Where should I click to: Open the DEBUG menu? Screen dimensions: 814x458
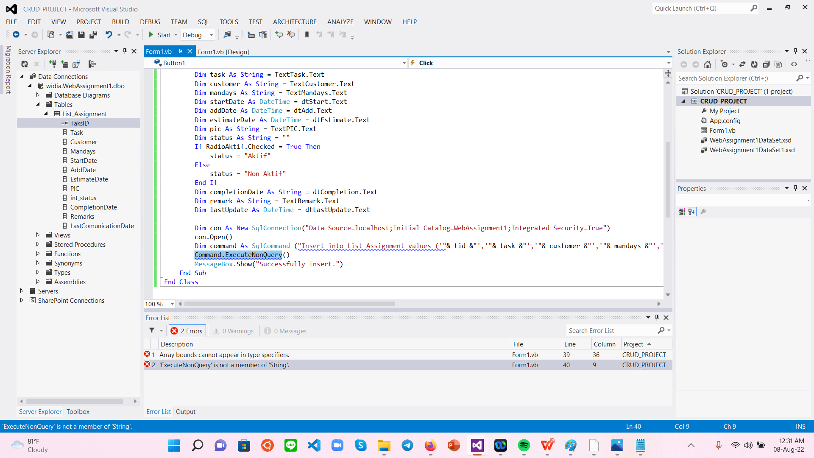150,22
